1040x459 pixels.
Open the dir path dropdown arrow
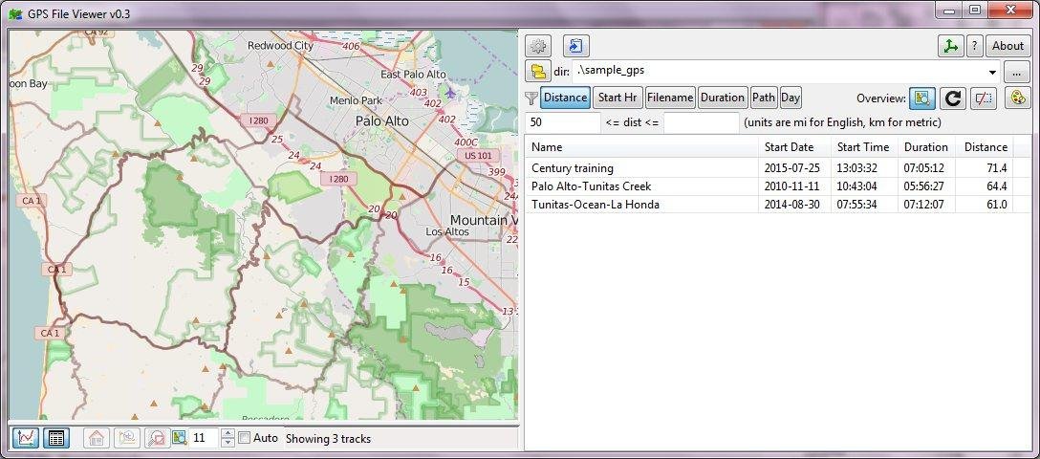993,72
